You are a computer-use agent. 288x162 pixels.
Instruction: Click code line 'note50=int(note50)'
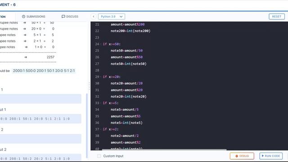coord(129,64)
